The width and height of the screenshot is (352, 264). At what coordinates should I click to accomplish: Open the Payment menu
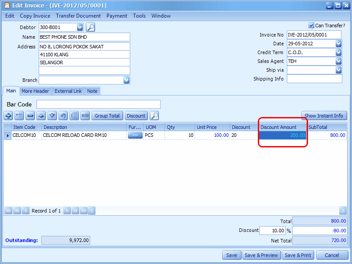point(117,16)
